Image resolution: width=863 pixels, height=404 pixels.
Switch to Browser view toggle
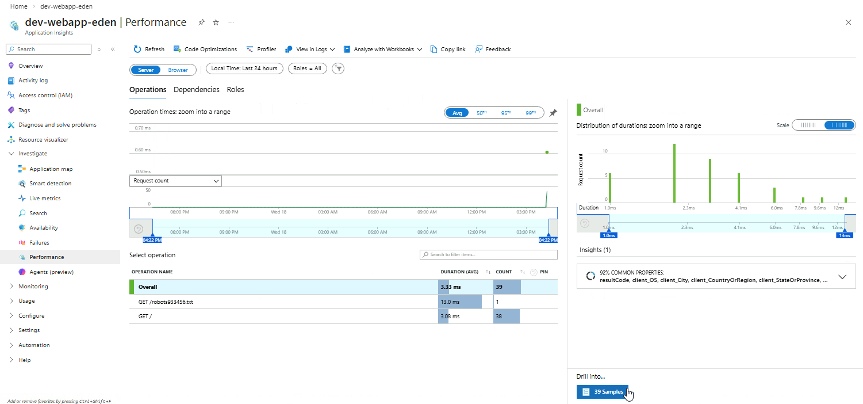click(x=178, y=70)
